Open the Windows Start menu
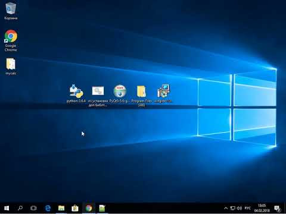 (7, 208)
